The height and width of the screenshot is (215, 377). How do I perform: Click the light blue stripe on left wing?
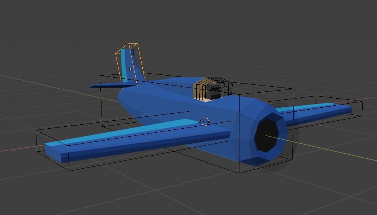click(x=131, y=131)
